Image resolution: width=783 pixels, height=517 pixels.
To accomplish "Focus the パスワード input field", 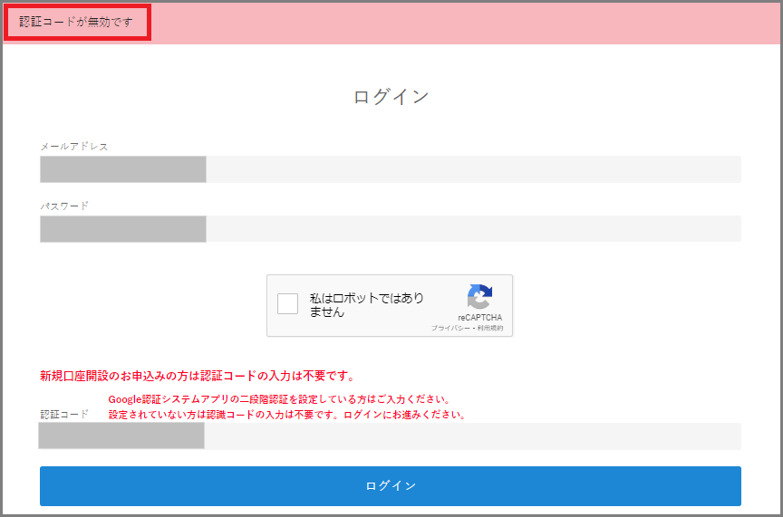I will pyautogui.click(x=391, y=229).
